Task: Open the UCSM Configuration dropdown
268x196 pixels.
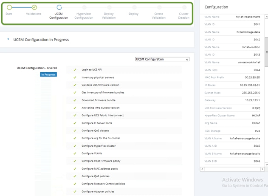Action: [x=162, y=59]
